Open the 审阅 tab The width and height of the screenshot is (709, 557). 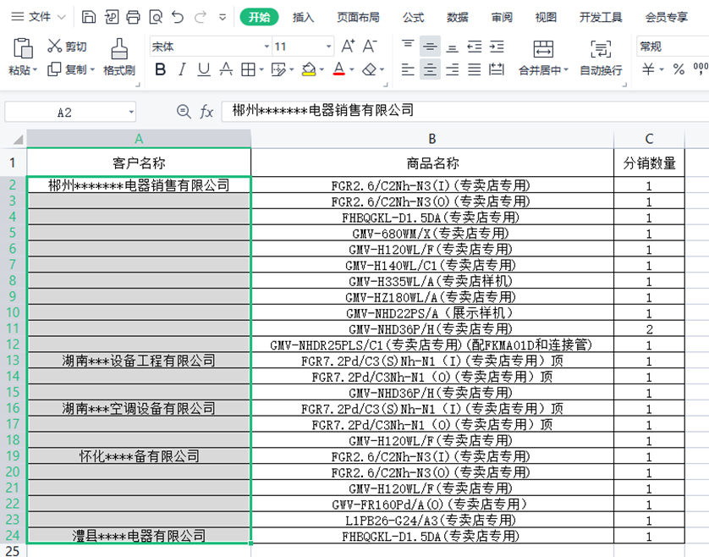pyautogui.click(x=502, y=17)
